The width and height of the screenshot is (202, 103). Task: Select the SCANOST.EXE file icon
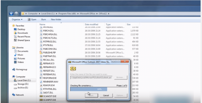41,96
